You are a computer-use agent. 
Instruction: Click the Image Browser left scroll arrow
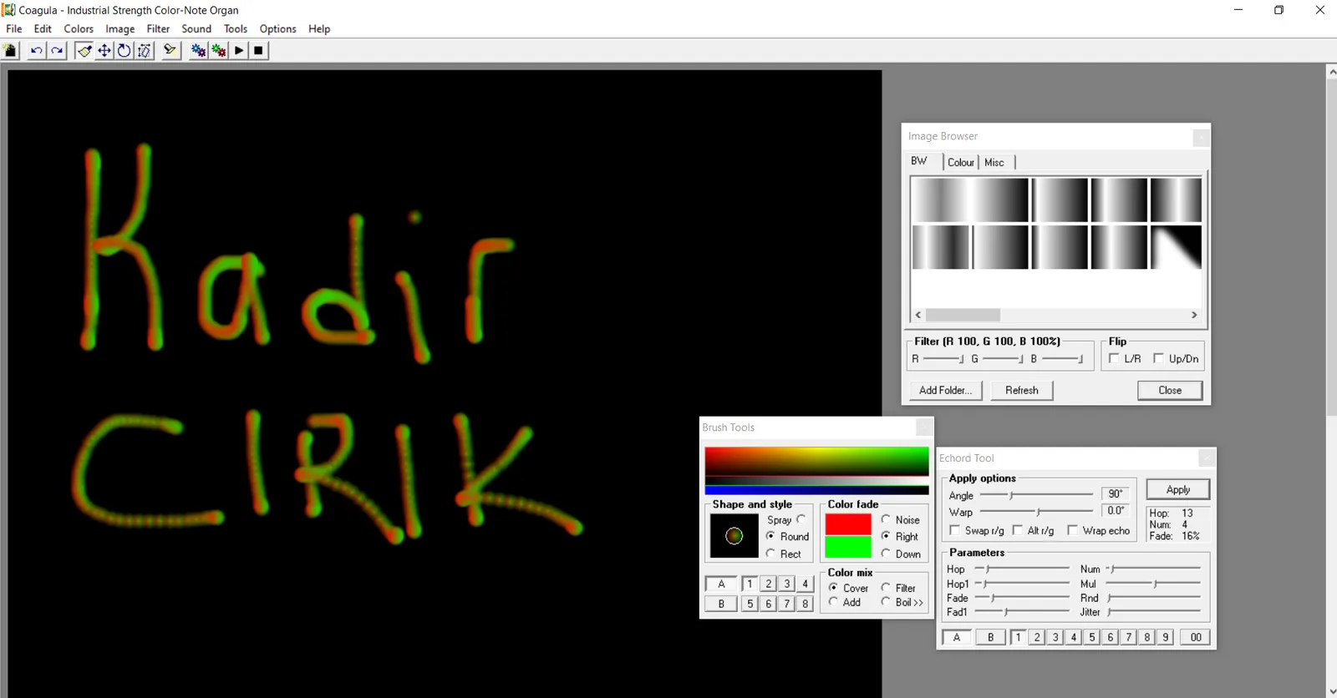[918, 315]
